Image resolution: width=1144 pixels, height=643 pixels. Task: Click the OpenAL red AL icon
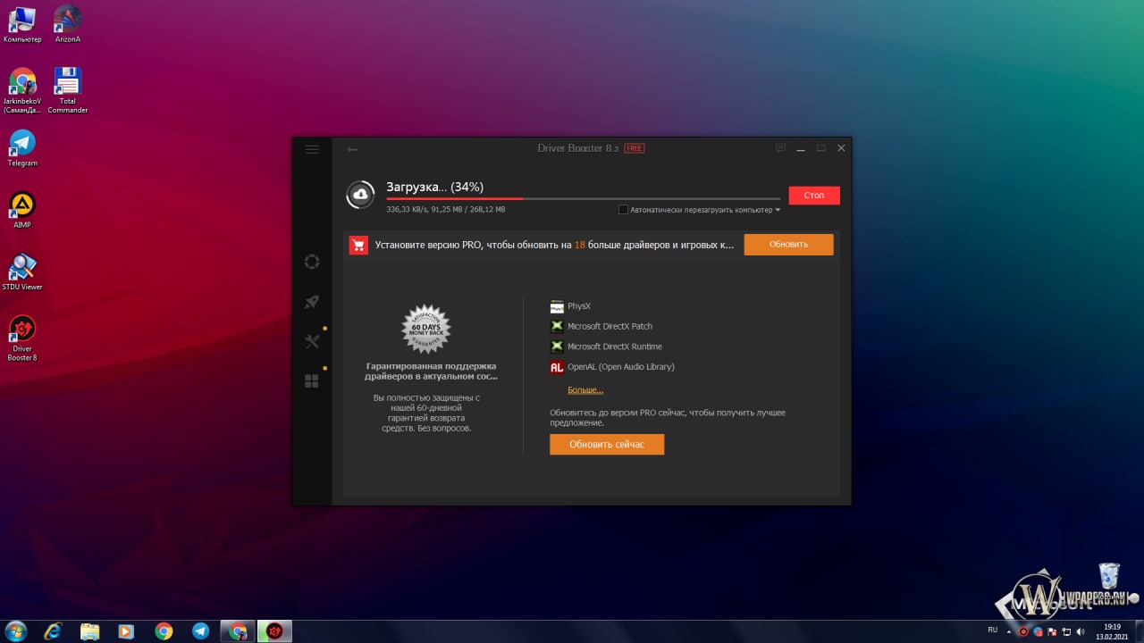[x=557, y=367]
